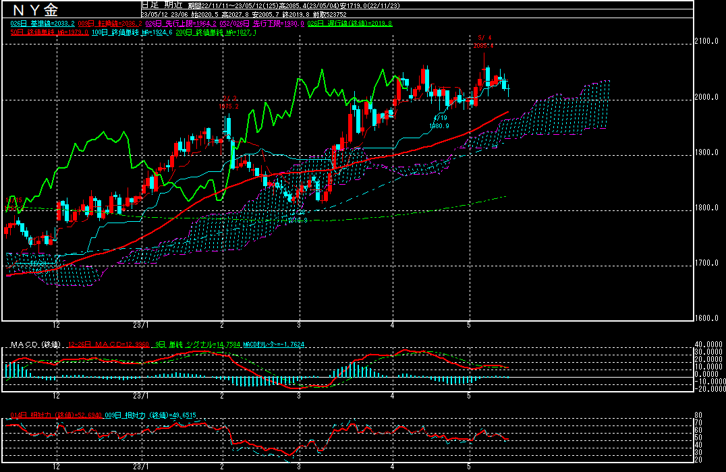The image size is (726, 472).
Task: Click the 23/1 date label under MACD panel
Action: click(x=141, y=396)
